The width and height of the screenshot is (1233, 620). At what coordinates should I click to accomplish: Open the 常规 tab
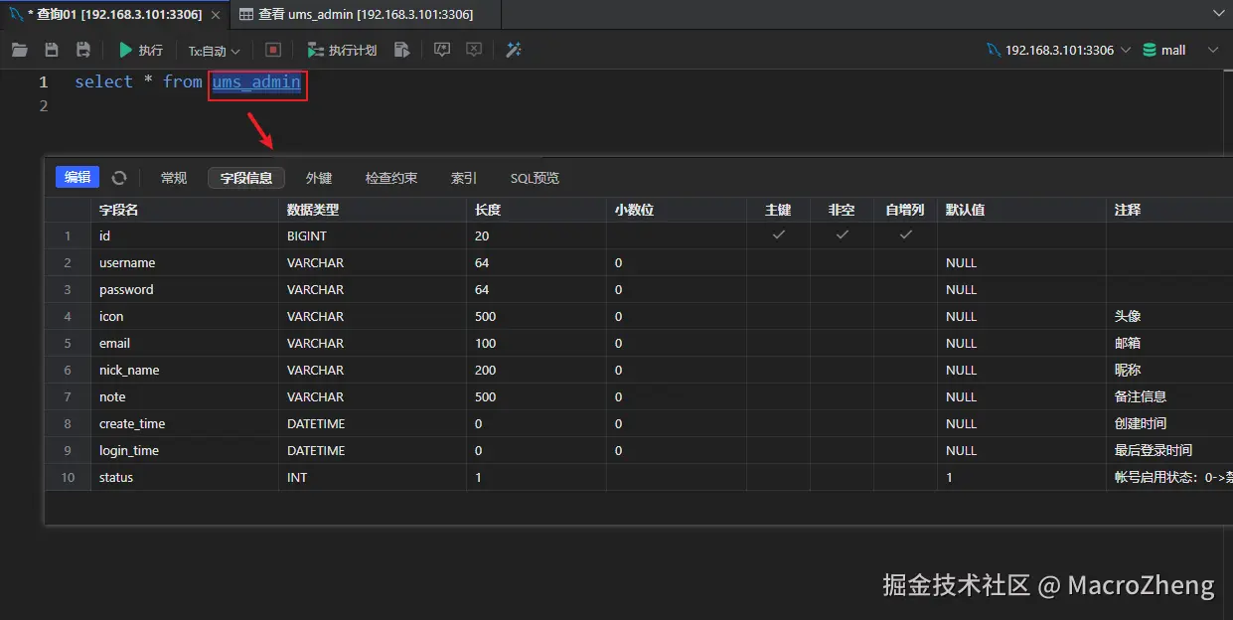tap(174, 178)
